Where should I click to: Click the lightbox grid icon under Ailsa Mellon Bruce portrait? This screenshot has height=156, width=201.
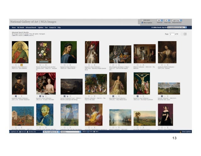113,96
